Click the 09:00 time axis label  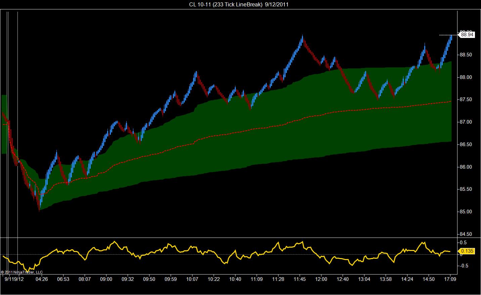106,279
